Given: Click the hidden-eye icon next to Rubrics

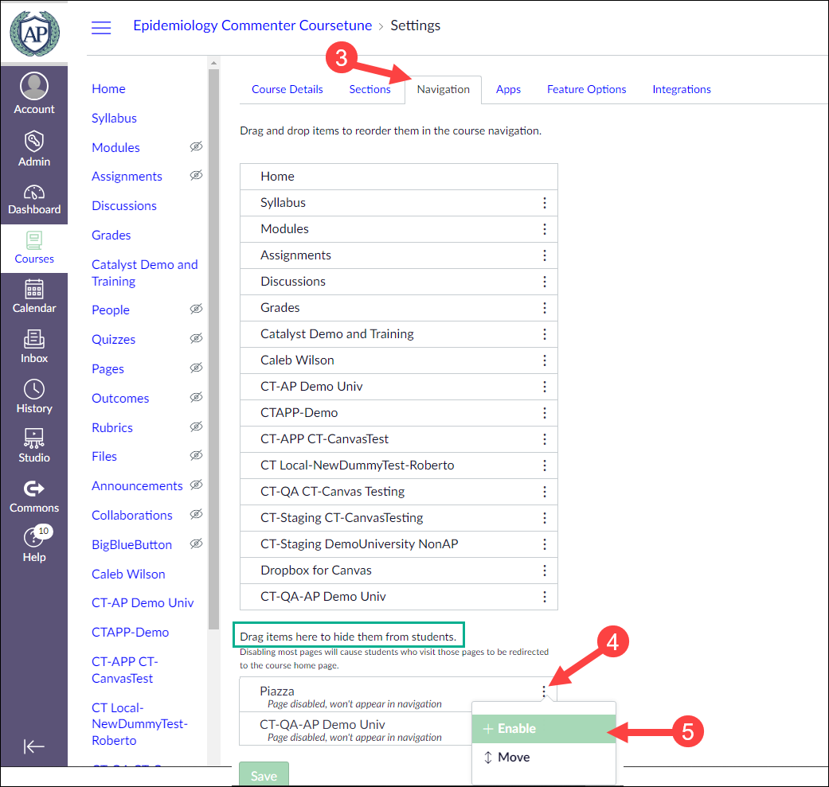Looking at the screenshot, I should tap(196, 427).
